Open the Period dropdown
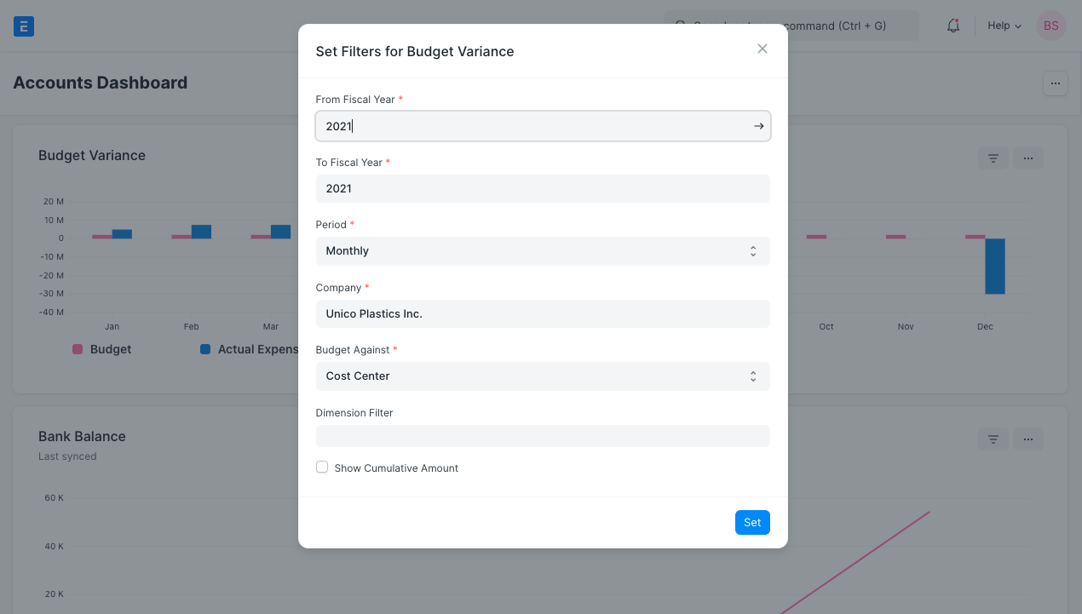Image resolution: width=1082 pixels, height=614 pixels. point(543,250)
